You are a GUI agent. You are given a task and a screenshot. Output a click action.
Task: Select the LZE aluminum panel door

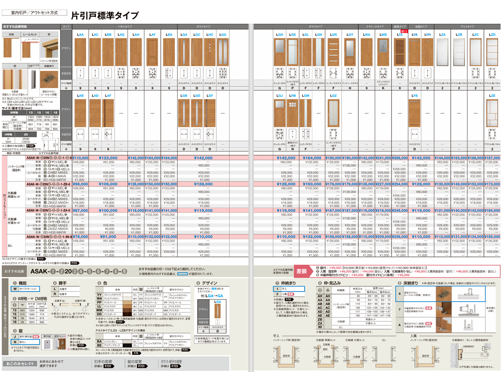click(x=492, y=113)
